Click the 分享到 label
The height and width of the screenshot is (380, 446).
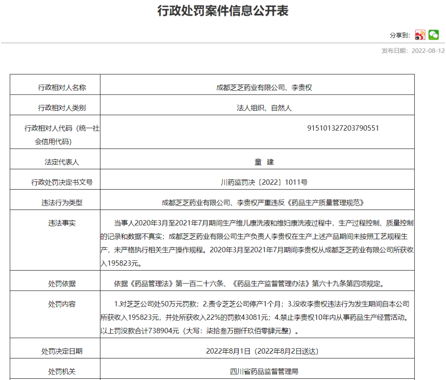pos(399,36)
